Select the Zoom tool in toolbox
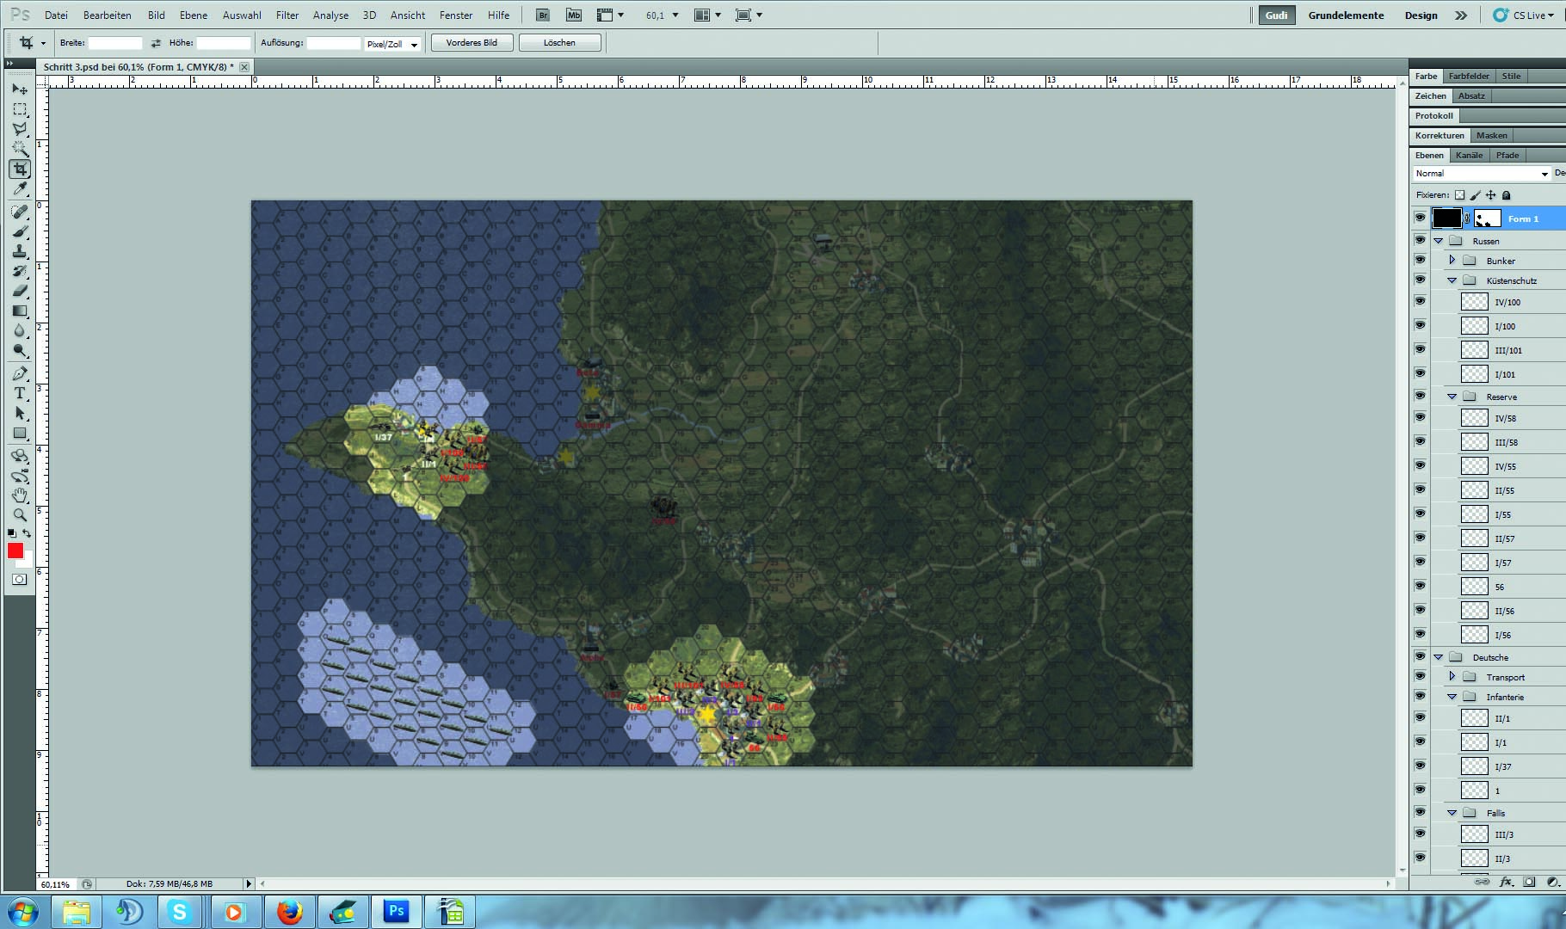The image size is (1566, 929). [20, 515]
